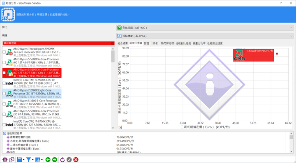Select the Intel Core i7-8700K CPU row
Image resolution: width=296 pixels, height=163 pixels.
[x=32, y=124]
